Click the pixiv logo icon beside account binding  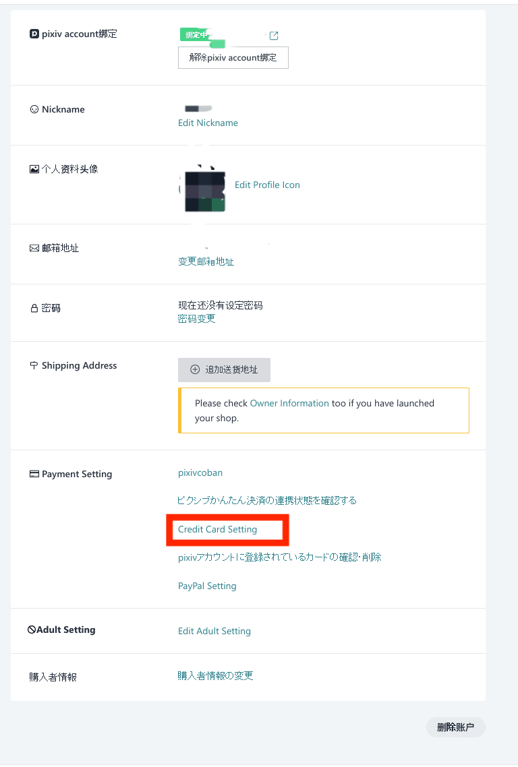tap(34, 34)
